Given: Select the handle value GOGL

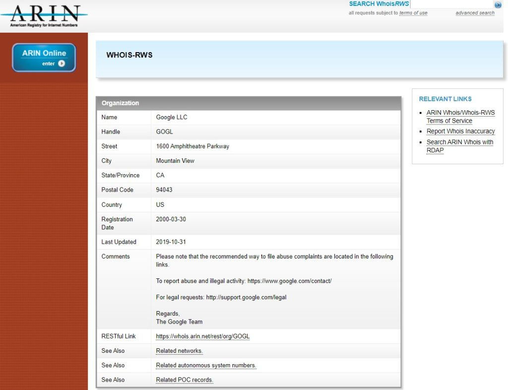Looking at the screenshot, I should (164, 132).
